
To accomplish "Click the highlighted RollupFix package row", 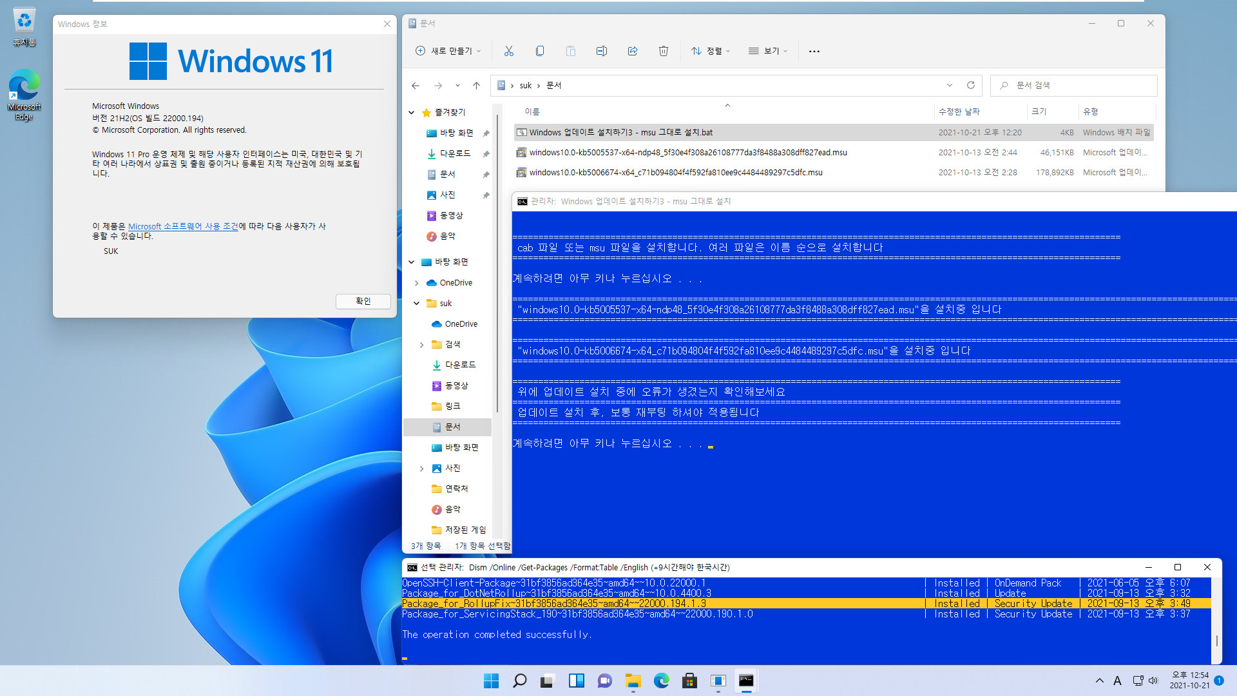I will pos(806,603).
